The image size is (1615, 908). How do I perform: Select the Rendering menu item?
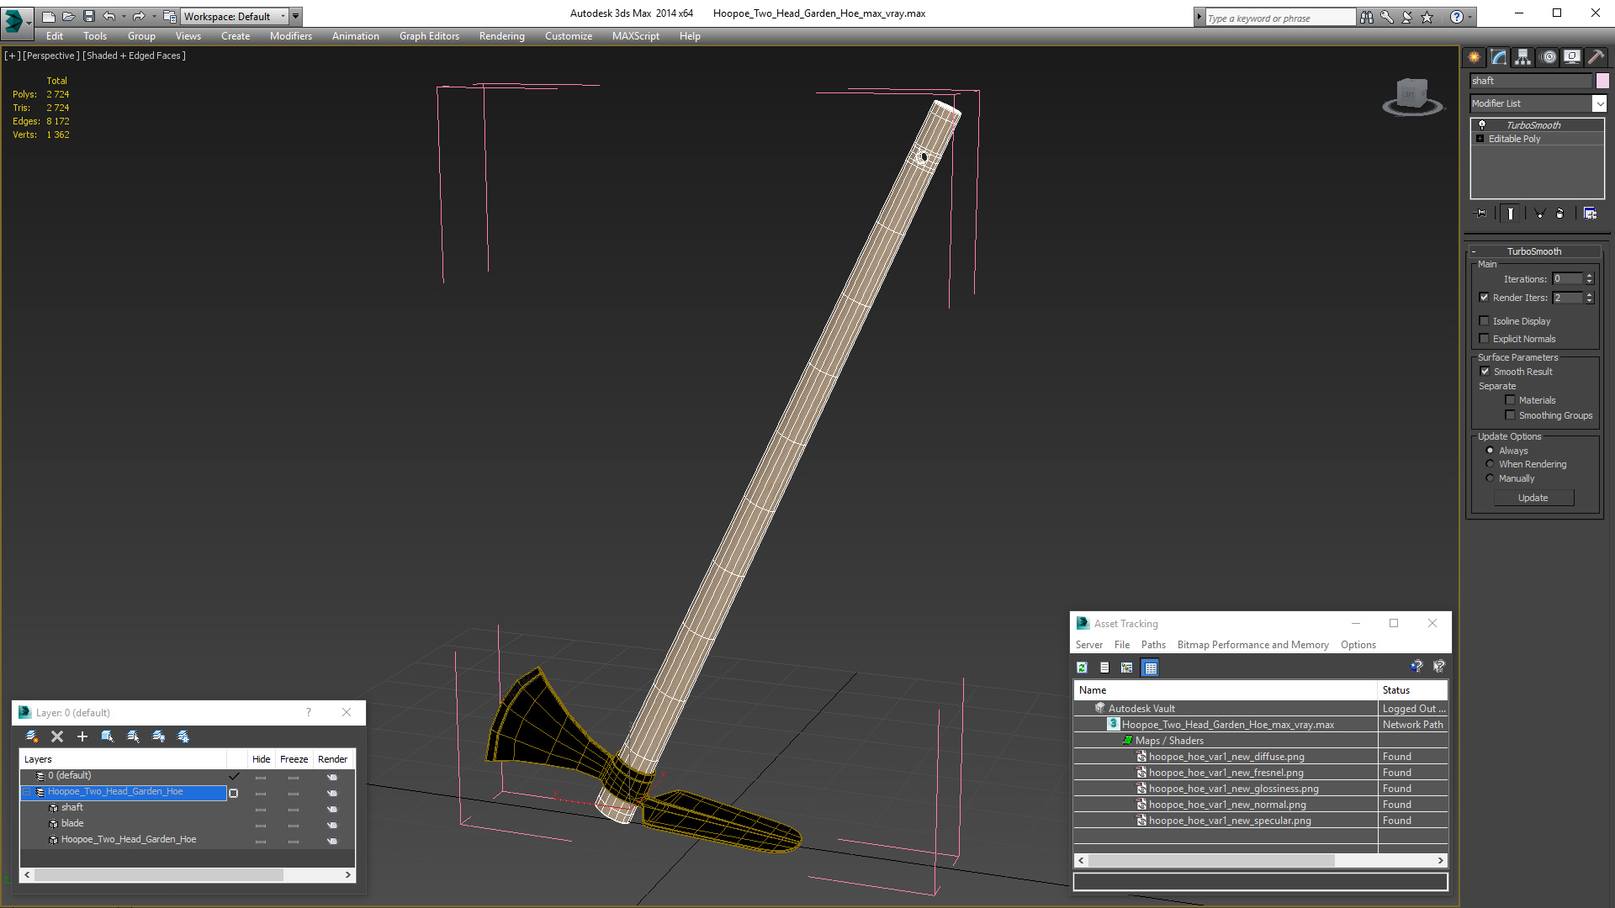[500, 35]
